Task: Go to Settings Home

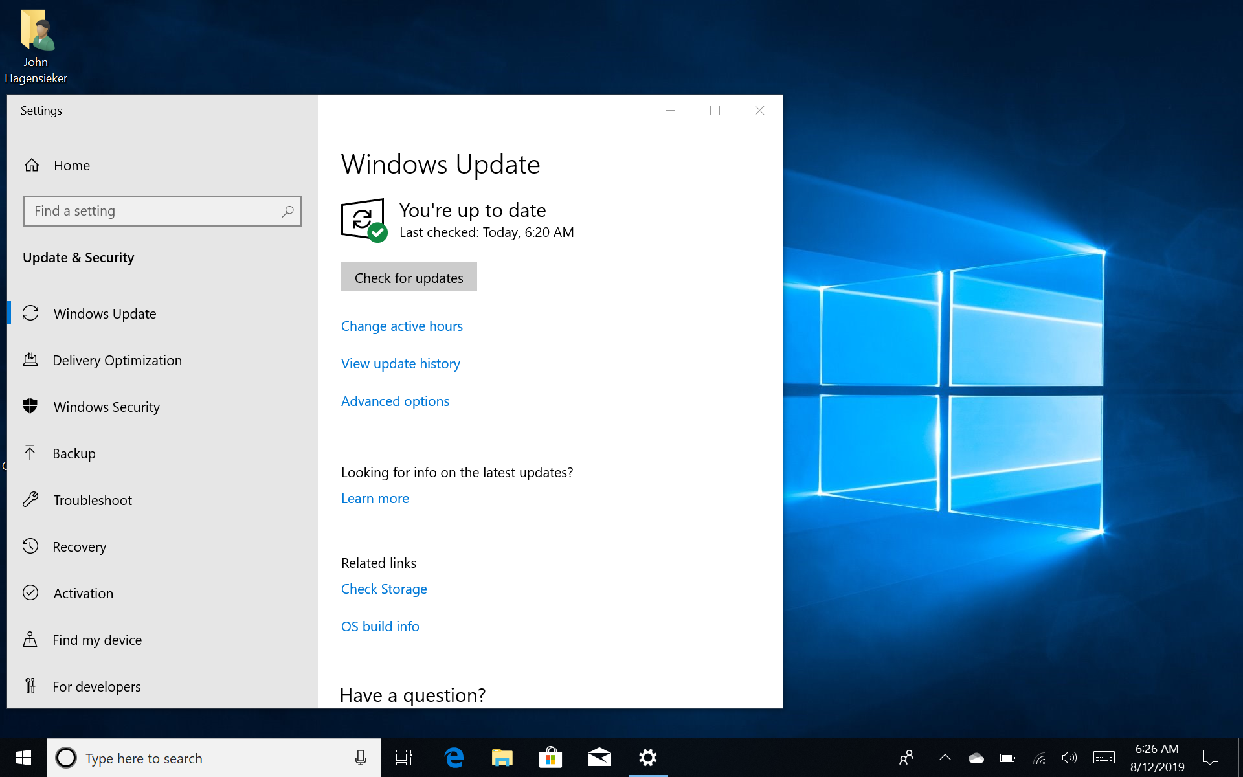Action: 162,165
